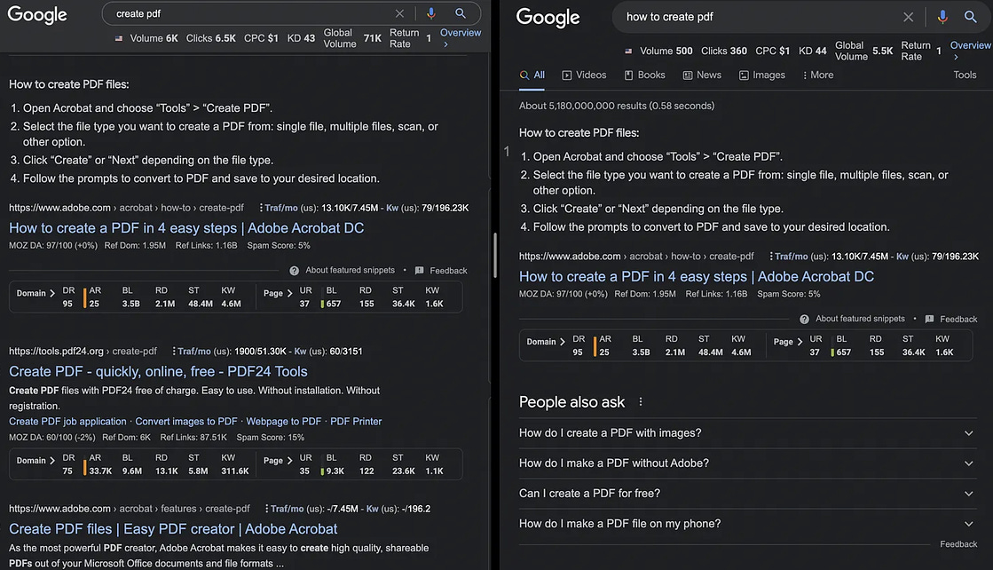Click the Feedback icon under right window snippet
Image resolution: width=993 pixels, height=570 pixels.
929,320
